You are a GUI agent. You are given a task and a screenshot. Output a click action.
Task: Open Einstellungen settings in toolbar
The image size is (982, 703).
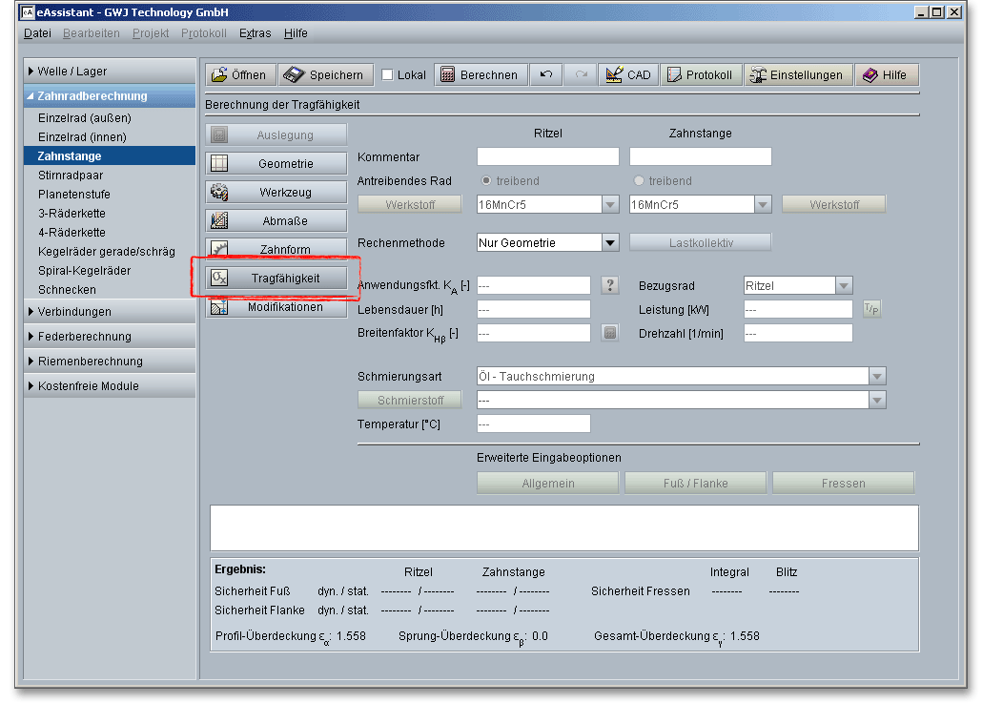click(797, 75)
